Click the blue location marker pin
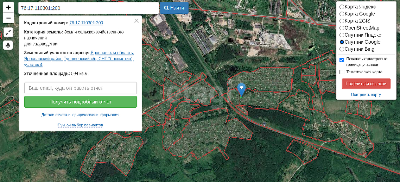This screenshot has width=400, height=182. pyautogui.click(x=241, y=89)
